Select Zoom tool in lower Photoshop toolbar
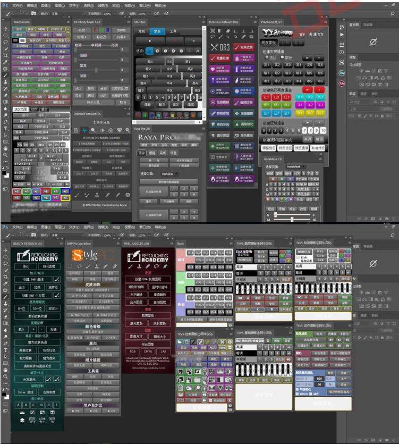Viewport: 399px width, 444px height. (x=5, y=376)
